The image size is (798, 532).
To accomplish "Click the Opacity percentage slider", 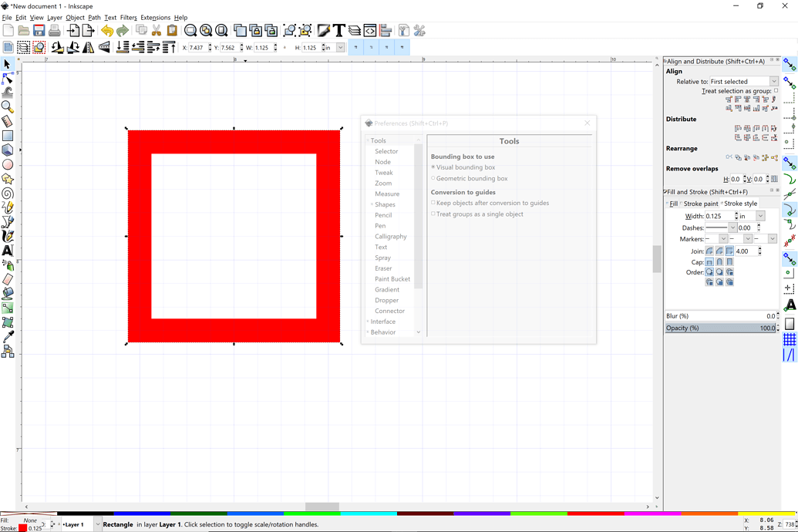I will (x=721, y=328).
